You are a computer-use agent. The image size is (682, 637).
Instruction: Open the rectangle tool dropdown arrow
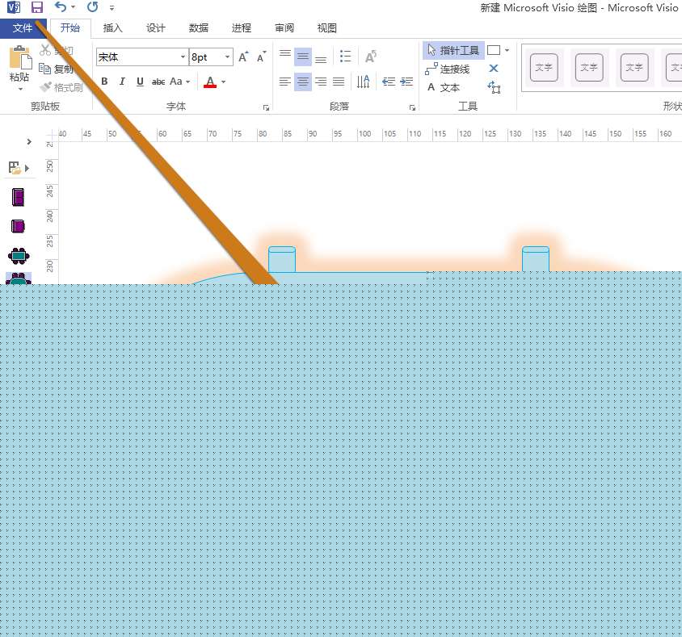[x=507, y=50]
